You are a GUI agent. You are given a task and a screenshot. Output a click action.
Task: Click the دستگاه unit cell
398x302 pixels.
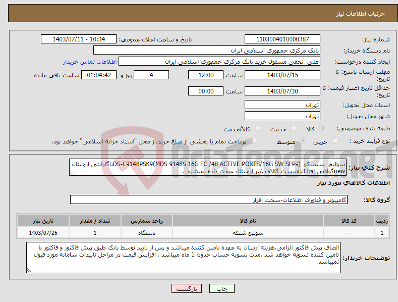tap(147, 233)
